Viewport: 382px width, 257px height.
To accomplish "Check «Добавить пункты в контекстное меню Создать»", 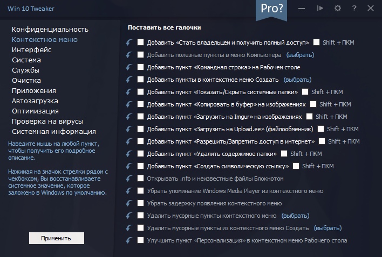I will [x=141, y=80].
